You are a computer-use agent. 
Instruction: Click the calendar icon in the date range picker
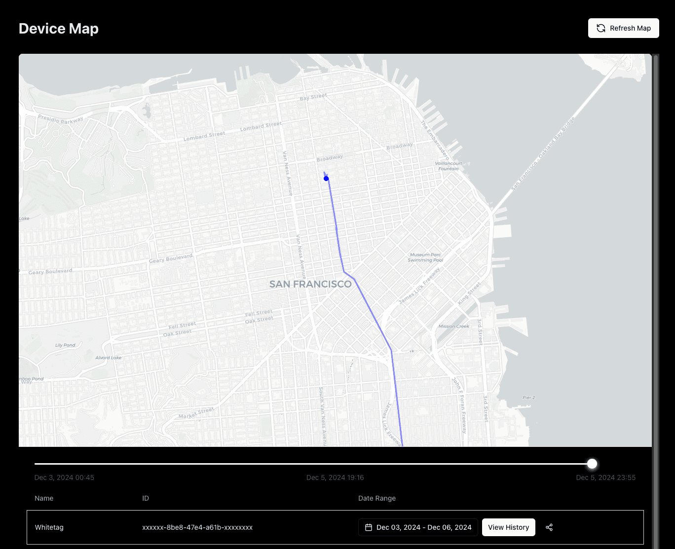(x=368, y=527)
